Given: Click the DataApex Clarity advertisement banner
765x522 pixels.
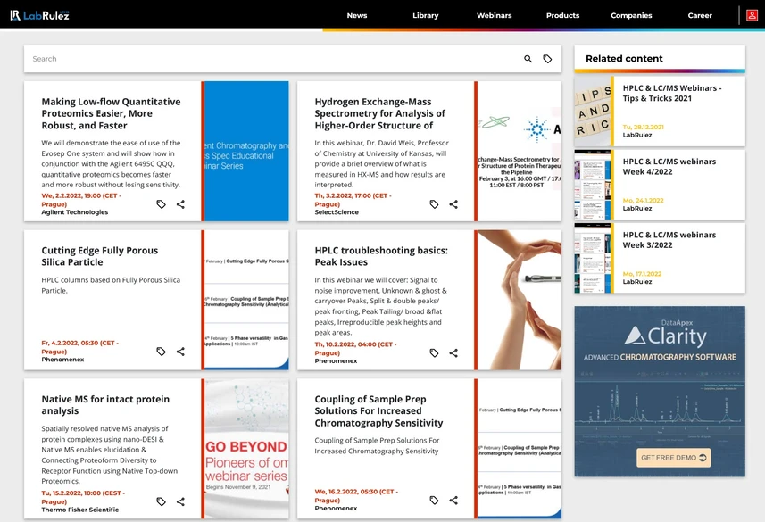Looking at the screenshot, I should pos(660,391).
